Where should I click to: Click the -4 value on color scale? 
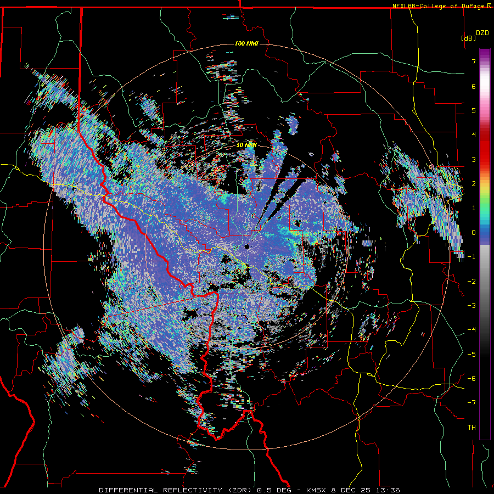point(471,330)
